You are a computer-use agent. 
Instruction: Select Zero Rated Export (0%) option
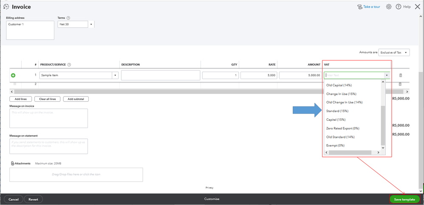pyautogui.click(x=342, y=128)
